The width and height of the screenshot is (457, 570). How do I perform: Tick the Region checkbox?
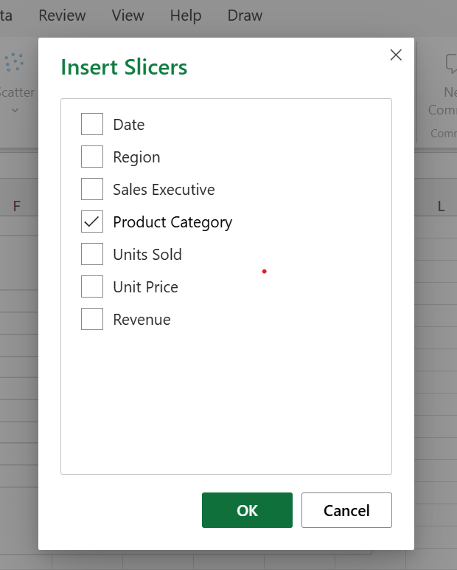[92, 157]
